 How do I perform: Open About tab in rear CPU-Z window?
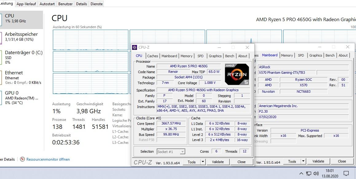[343, 55]
